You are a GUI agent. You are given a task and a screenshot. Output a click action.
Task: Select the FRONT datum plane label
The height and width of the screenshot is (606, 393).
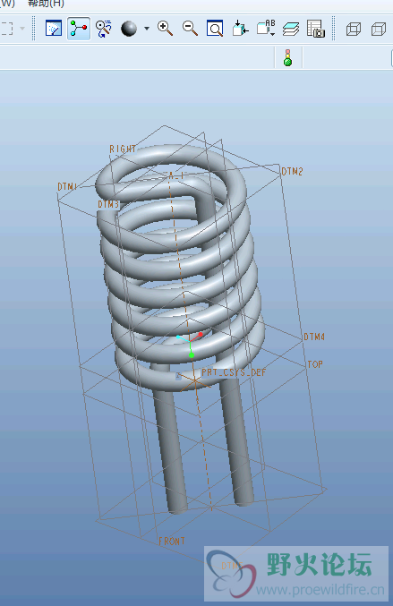coord(172,541)
